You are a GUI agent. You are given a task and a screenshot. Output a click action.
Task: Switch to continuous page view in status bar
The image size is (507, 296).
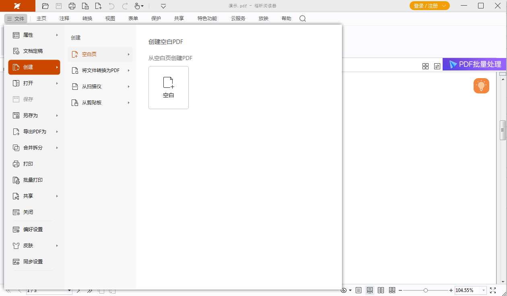(370, 290)
